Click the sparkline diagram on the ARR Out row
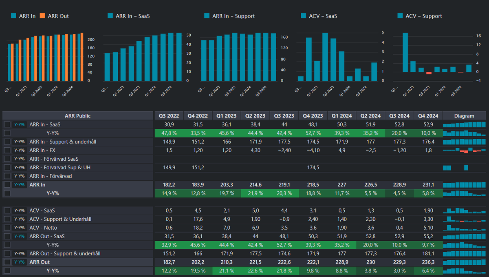Screen dimensions: 489x277 463,262
